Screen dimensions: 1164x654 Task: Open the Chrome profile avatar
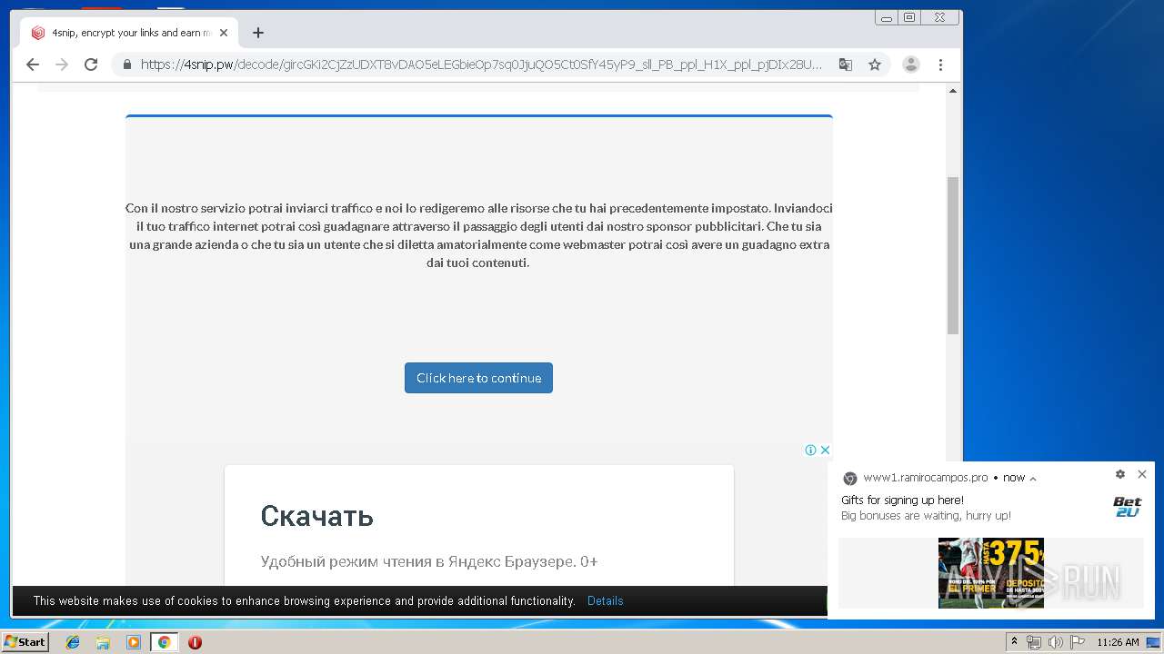point(911,64)
